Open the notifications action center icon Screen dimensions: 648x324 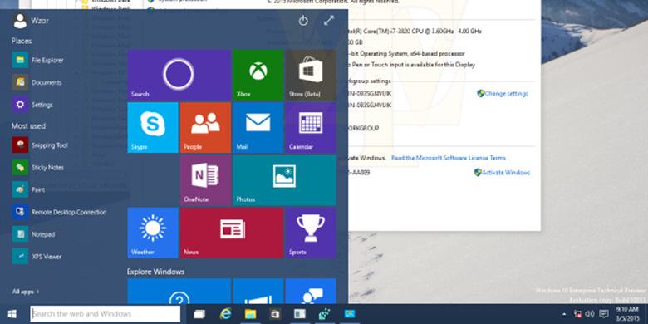tap(603, 314)
